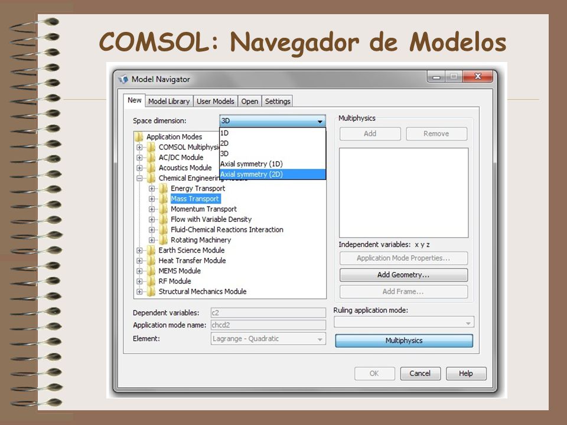567x425 pixels.
Task: Click the OK button
Action: 374,373
